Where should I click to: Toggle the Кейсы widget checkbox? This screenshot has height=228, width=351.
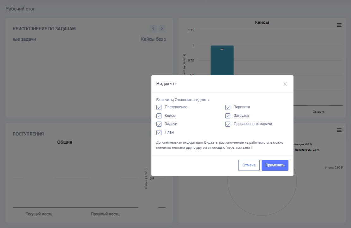click(x=159, y=116)
